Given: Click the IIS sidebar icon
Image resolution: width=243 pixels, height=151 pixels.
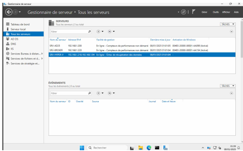Looking at the screenshot, I should (x=8, y=49).
